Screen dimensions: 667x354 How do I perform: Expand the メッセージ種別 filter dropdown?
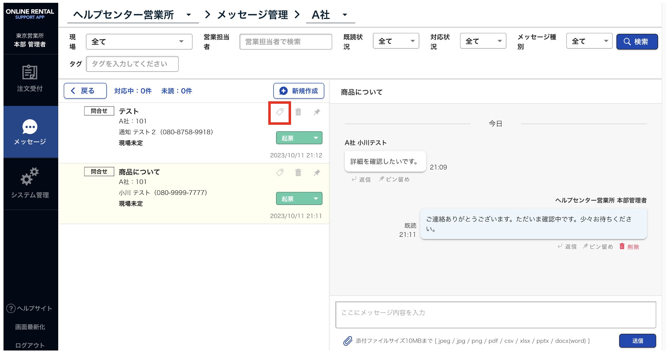pyautogui.click(x=589, y=41)
